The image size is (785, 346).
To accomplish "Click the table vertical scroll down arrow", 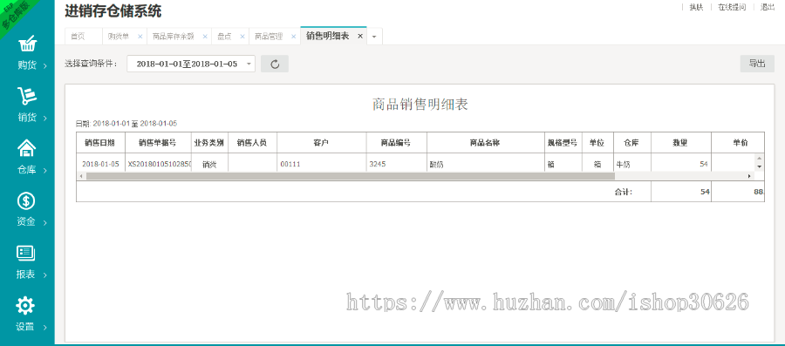I will click(759, 166).
